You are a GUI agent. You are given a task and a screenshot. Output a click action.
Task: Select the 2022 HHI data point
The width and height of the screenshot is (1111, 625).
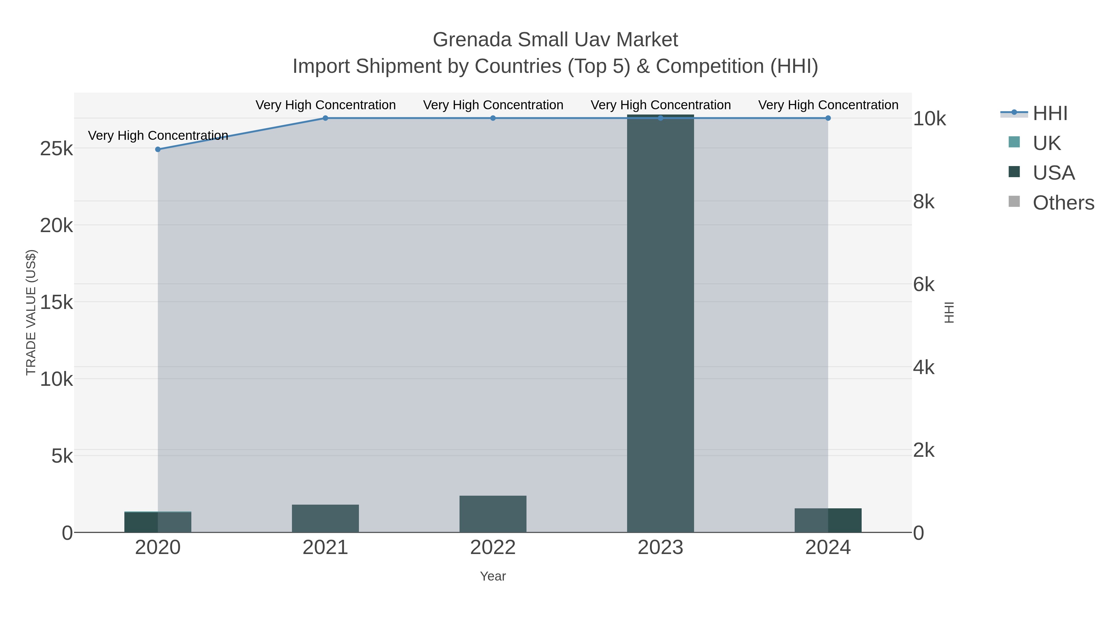[493, 118]
